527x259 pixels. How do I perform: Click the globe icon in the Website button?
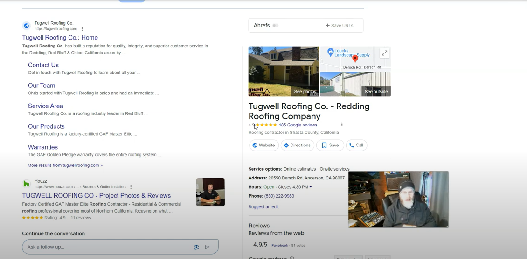coord(255,146)
